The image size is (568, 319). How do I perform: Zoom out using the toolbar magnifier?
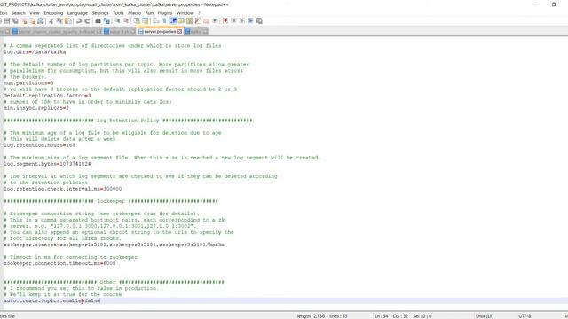tap(126, 21)
